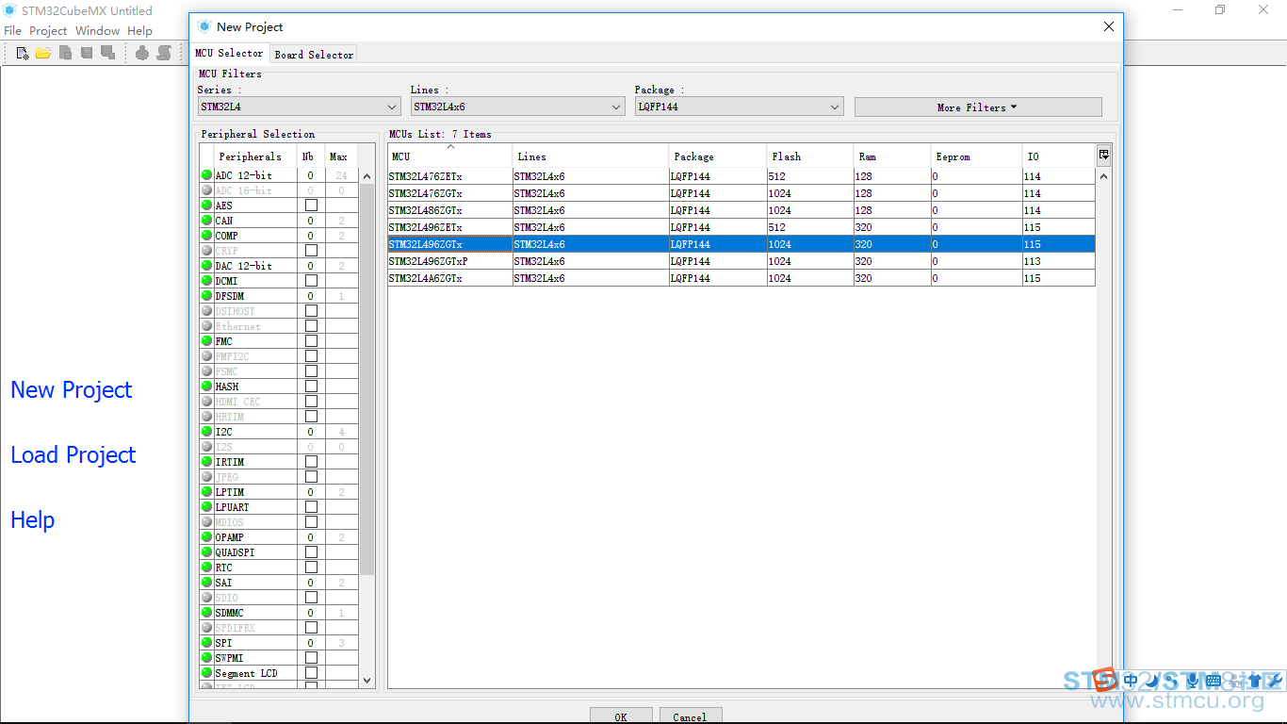The width and height of the screenshot is (1287, 724).
Task: Open the Package dropdown showing LQFP144
Action: click(739, 107)
